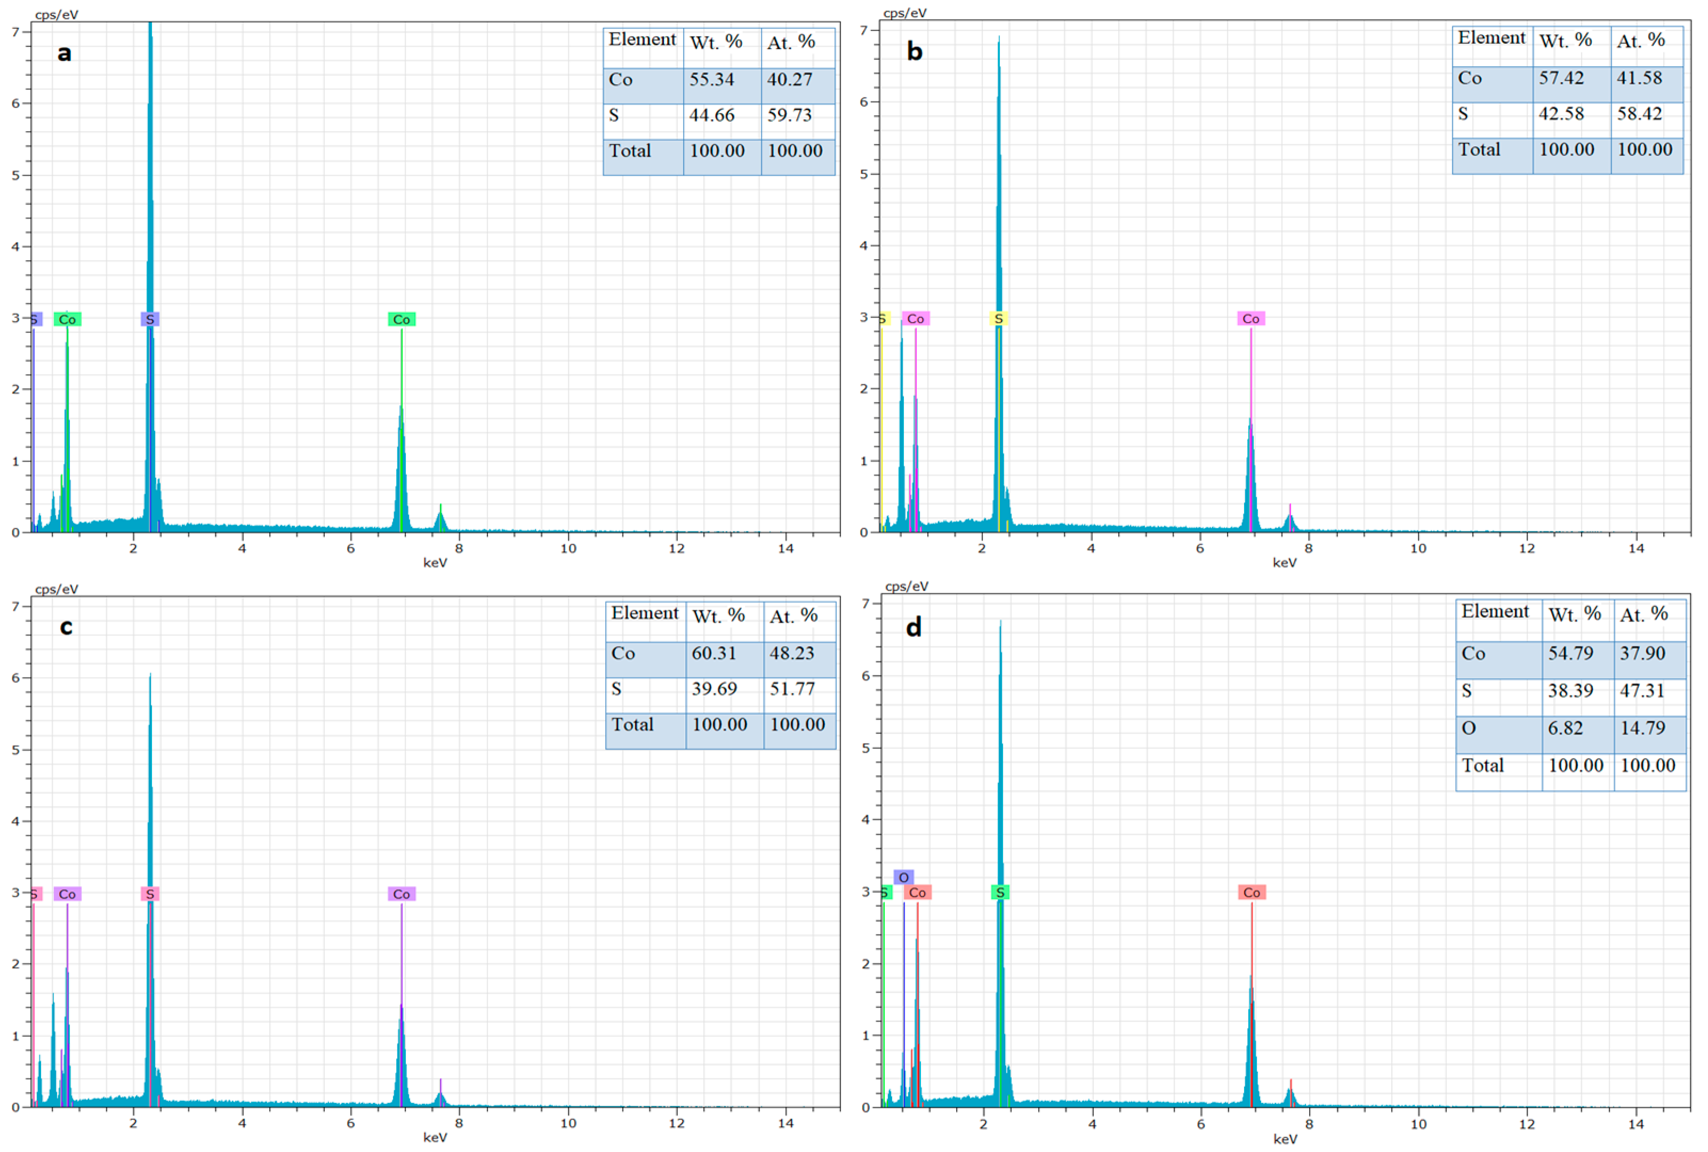Click green Co tag near 7 keV in panel a
Viewport: 1708px width, 1152px height.
(x=402, y=319)
